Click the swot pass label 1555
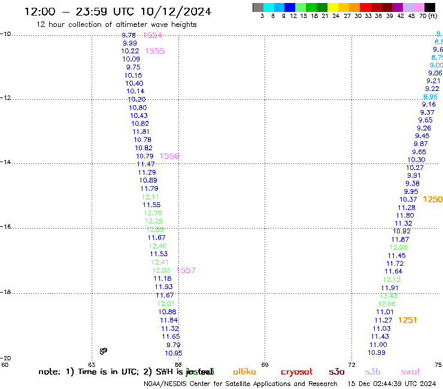Screen dimensions: 443x389 155,51
